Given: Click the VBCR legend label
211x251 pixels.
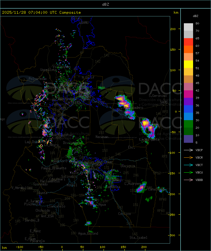Looking at the screenshot, I should point(199,157).
